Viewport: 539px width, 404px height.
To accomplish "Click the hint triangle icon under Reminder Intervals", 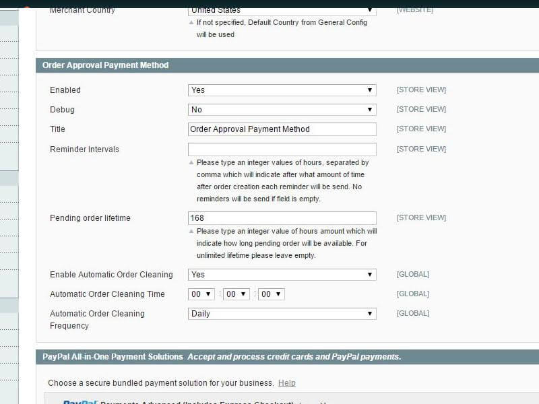I will click(191, 163).
